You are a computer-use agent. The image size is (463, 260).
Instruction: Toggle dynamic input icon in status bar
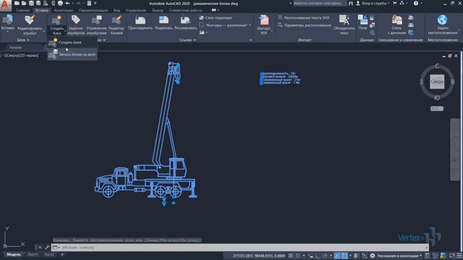pos(310,255)
